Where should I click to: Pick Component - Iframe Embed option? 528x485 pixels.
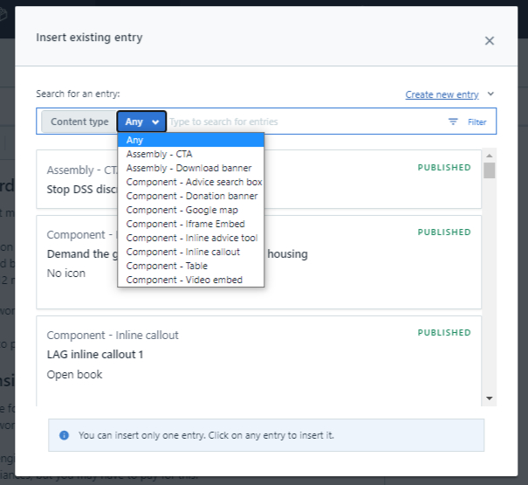coord(190,224)
